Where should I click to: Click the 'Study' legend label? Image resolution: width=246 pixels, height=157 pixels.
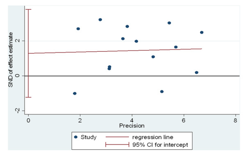[89, 137]
